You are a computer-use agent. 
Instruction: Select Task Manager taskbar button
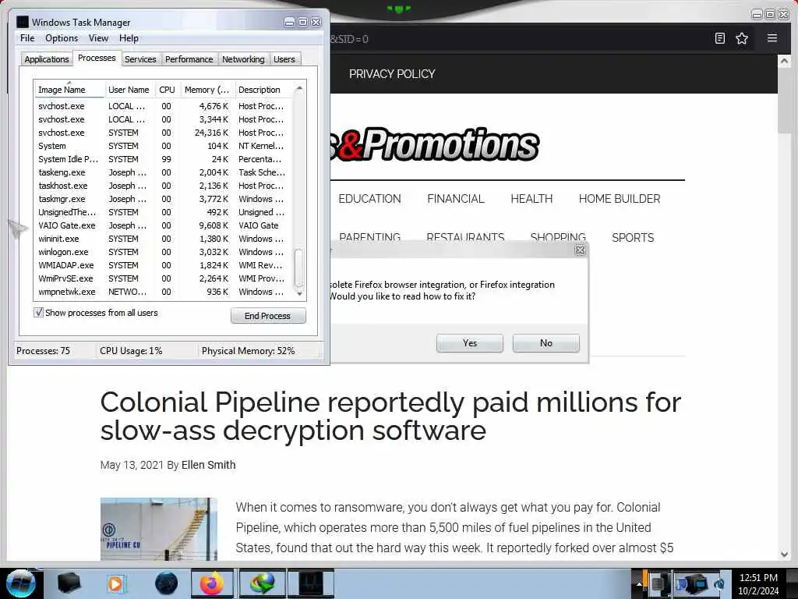[311, 583]
